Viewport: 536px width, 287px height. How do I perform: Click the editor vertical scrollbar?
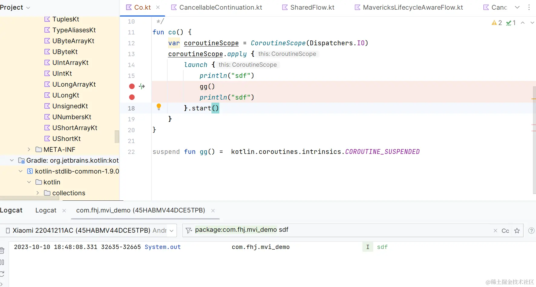(534, 140)
